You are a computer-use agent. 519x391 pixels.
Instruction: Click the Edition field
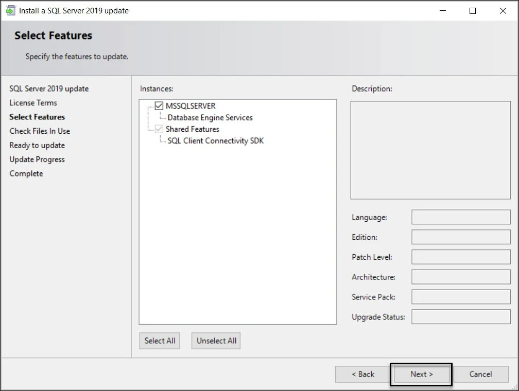tap(461, 237)
